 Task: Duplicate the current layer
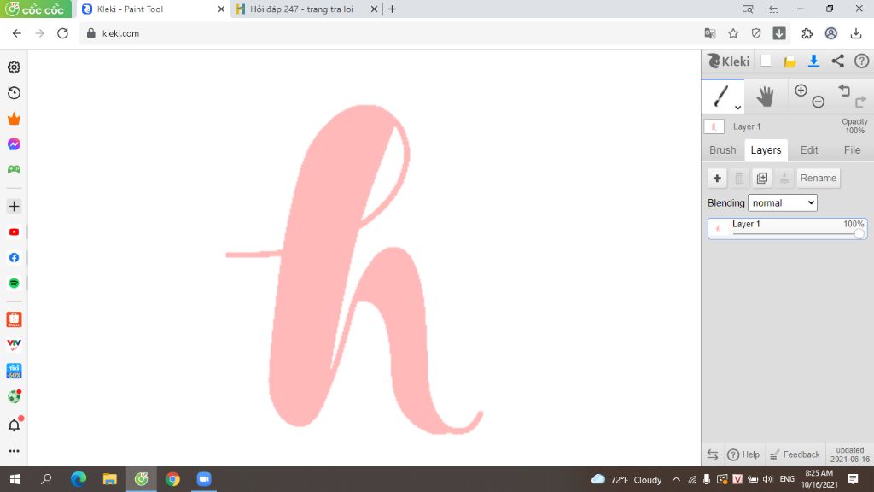coord(762,178)
